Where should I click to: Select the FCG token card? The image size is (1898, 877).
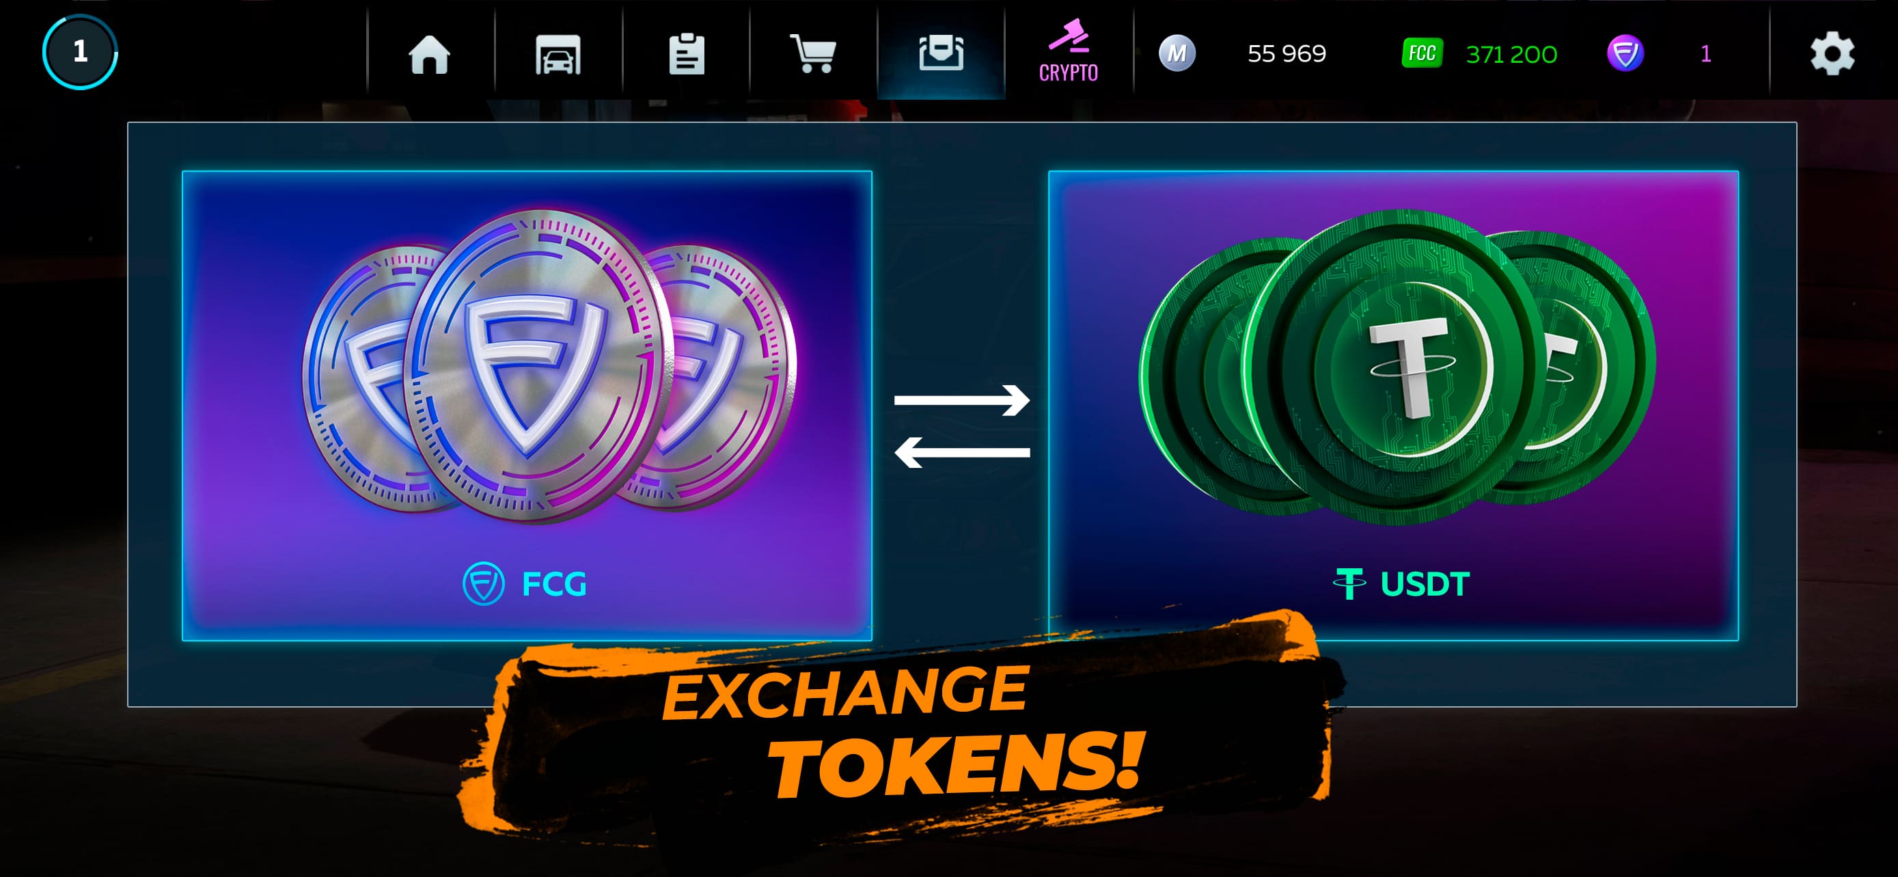(x=527, y=406)
